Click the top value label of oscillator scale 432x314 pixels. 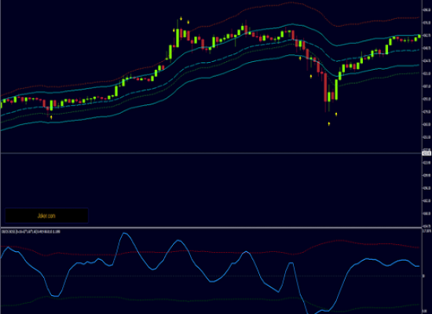point(427,232)
